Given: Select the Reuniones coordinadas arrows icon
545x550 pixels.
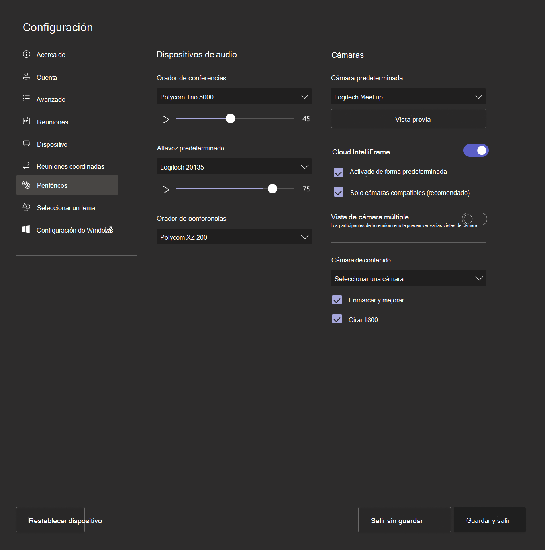Looking at the screenshot, I should pyautogui.click(x=26, y=166).
